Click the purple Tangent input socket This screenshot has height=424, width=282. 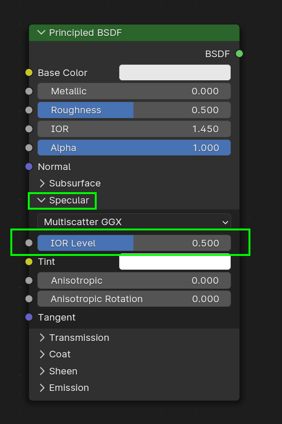pos(29,317)
